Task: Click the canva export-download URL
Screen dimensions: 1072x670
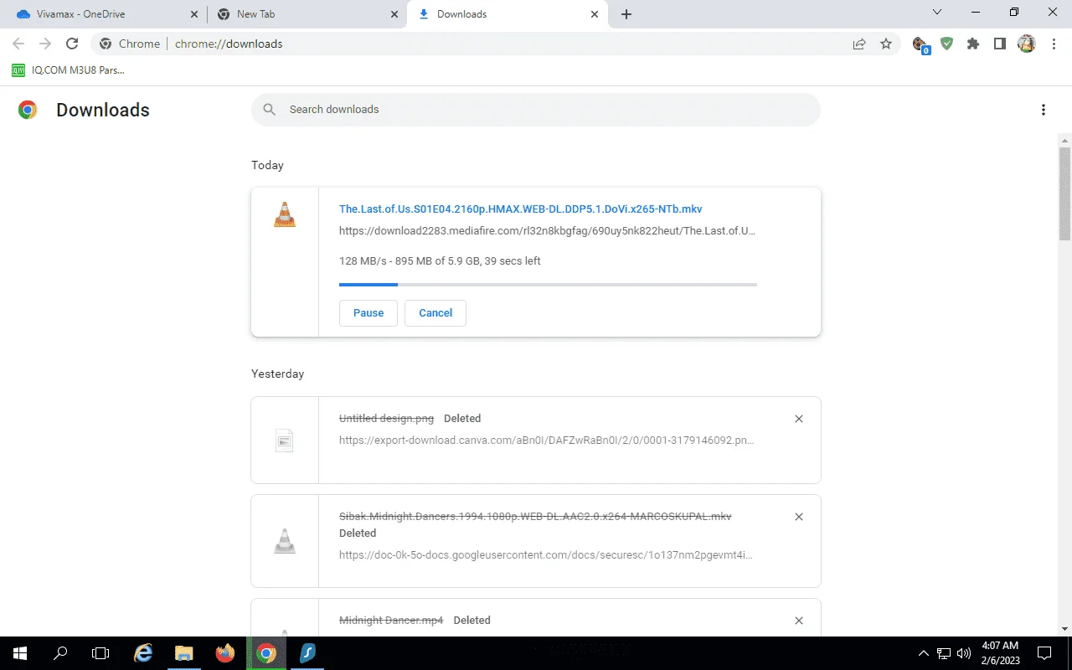Action: coord(547,440)
